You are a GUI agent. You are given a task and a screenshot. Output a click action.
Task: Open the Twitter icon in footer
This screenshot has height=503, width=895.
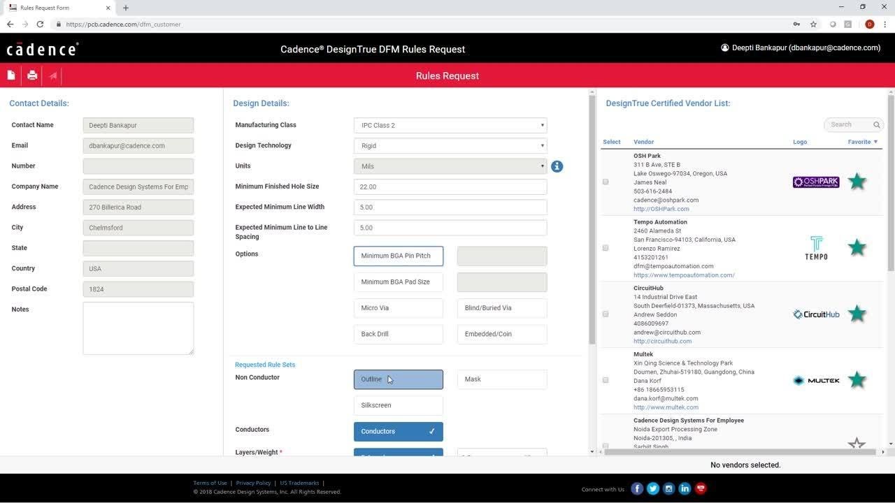[653, 489]
